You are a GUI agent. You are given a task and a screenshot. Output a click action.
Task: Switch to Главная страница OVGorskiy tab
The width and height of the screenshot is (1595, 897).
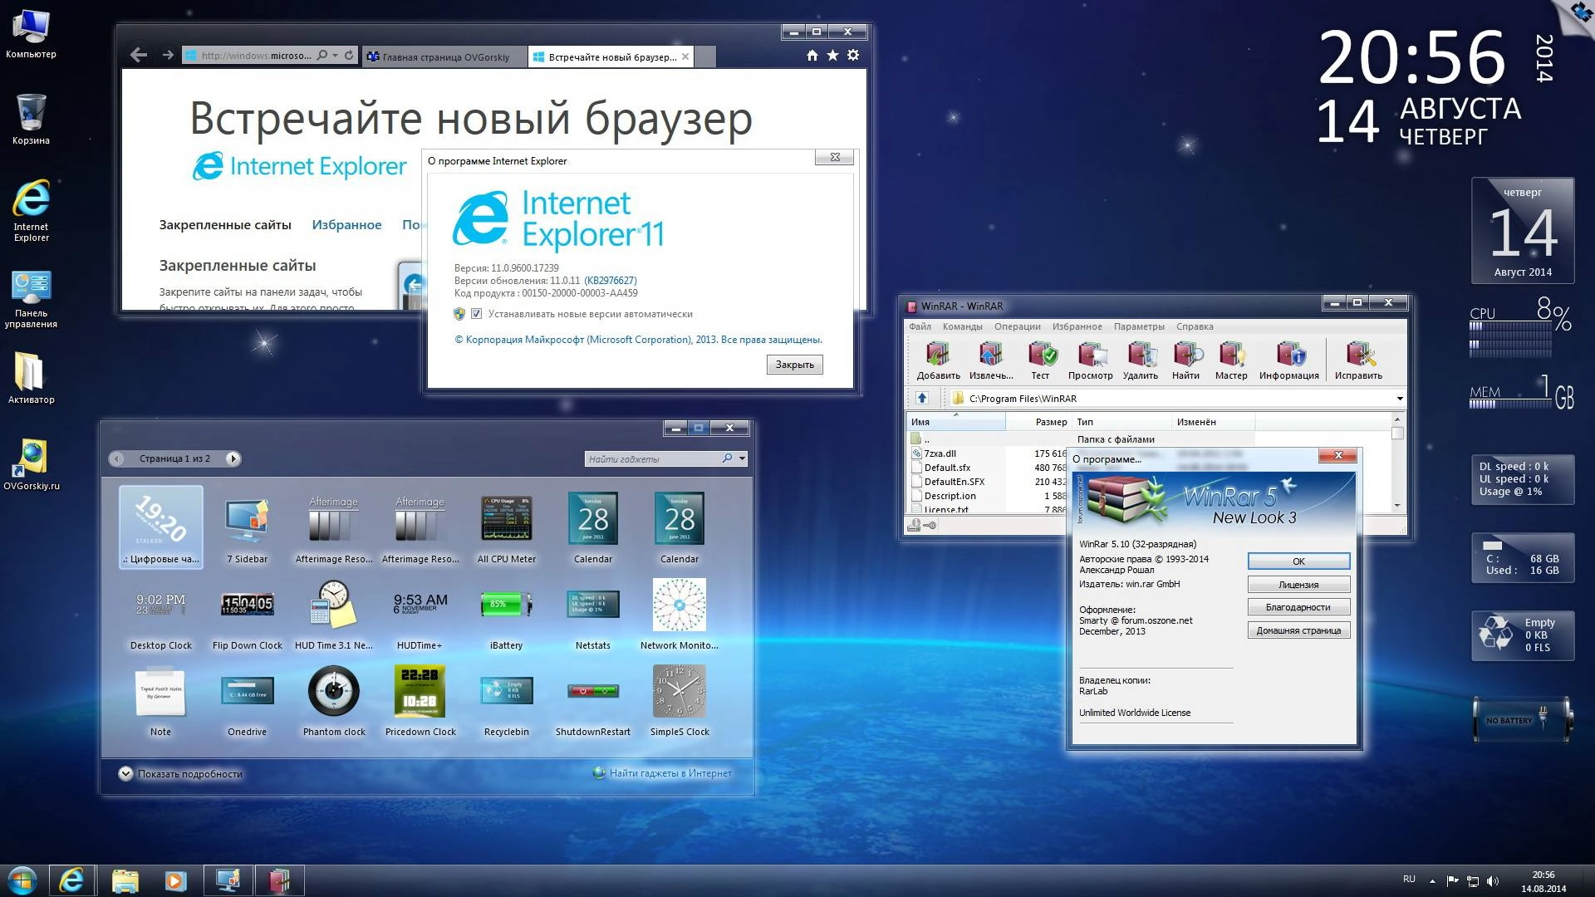444,56
